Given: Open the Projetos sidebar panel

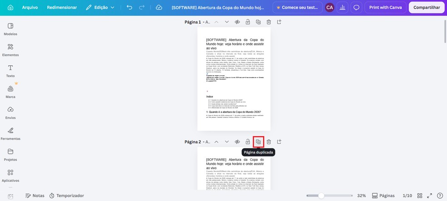Looking at the screenshot, I should click(x=10, y=155).
